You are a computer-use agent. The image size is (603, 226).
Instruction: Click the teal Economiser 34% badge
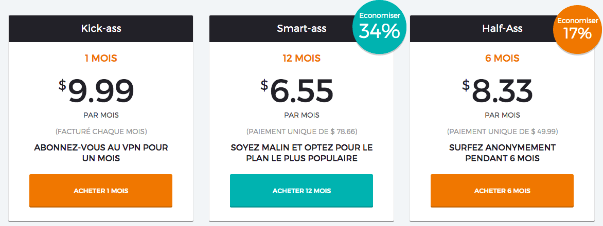pos(380,27)
